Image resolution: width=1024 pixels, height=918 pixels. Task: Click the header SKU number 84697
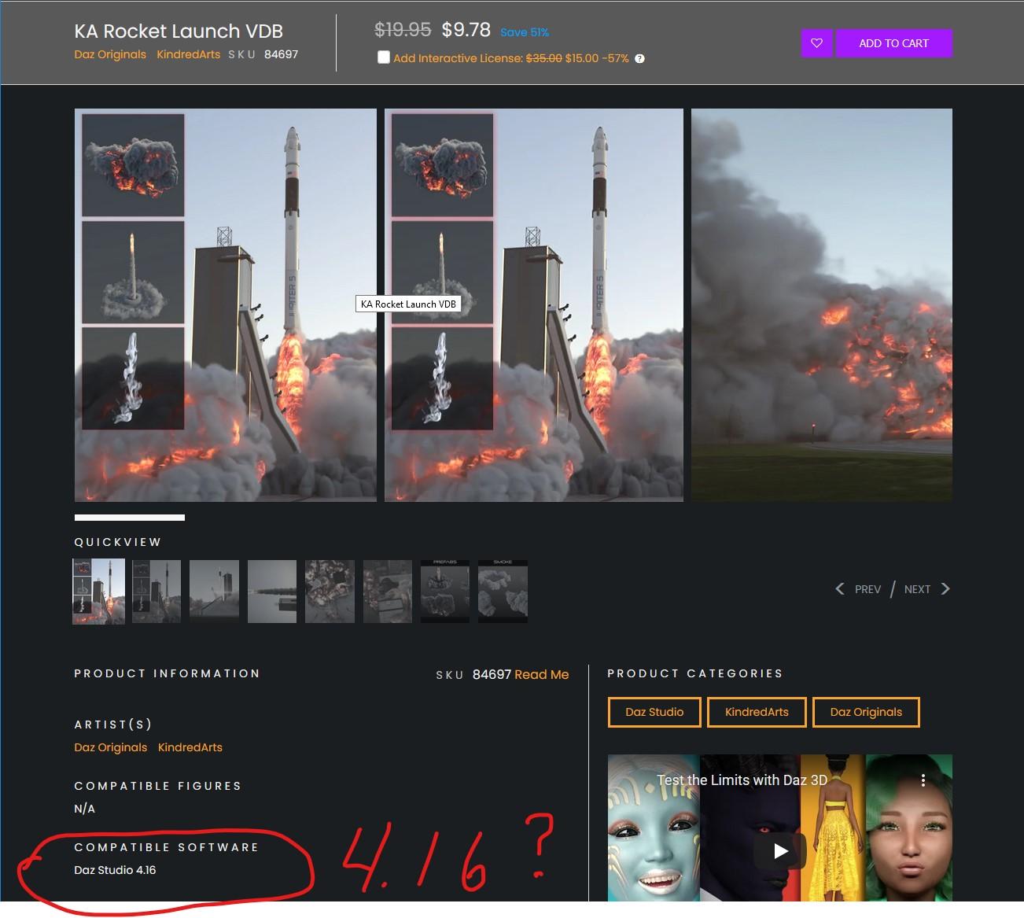pos(281,54)
